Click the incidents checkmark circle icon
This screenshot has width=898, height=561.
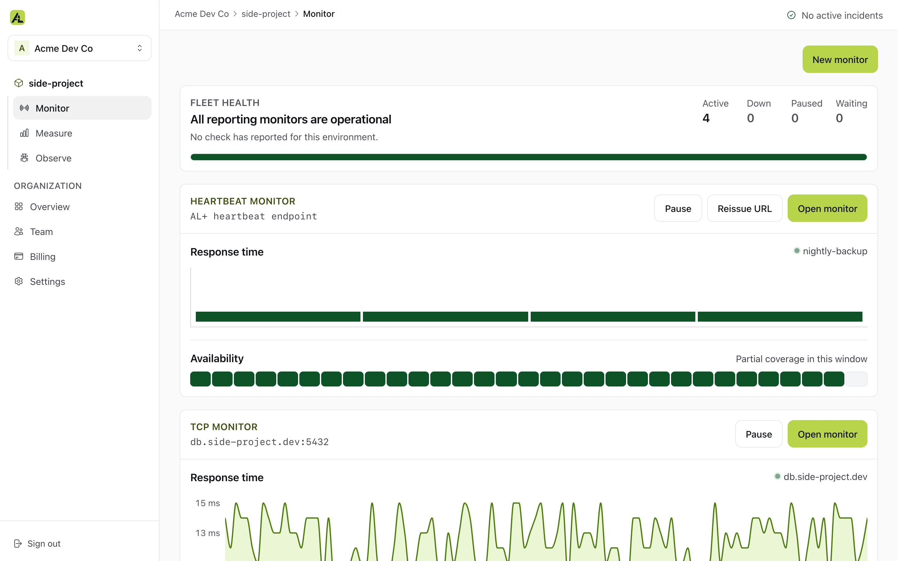coord(791,15)
